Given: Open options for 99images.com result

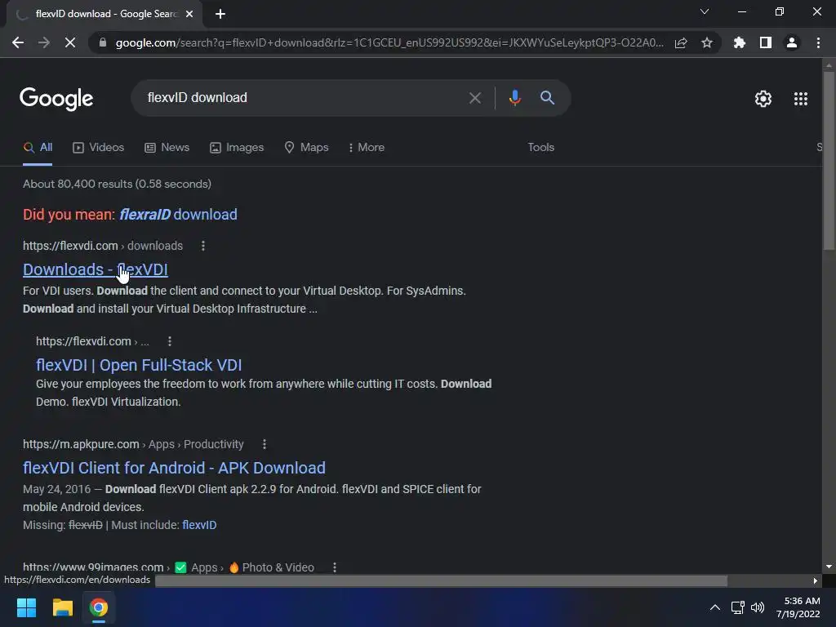Looking at the screenshot, I should (334, 568).
